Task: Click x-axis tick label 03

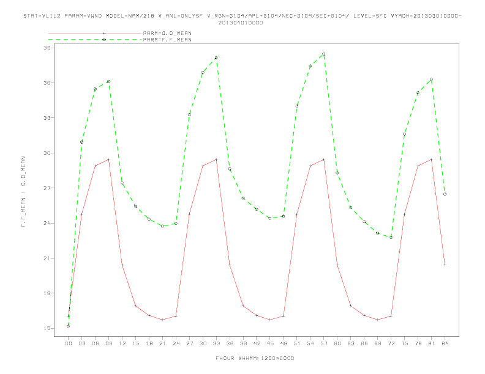Action: coord(81,343)
